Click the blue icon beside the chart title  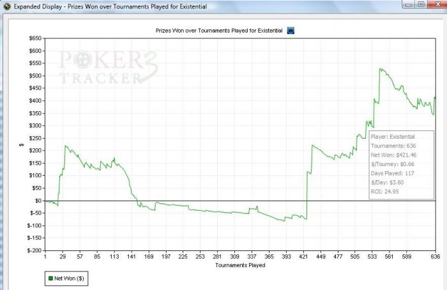(x=291, y=31)
